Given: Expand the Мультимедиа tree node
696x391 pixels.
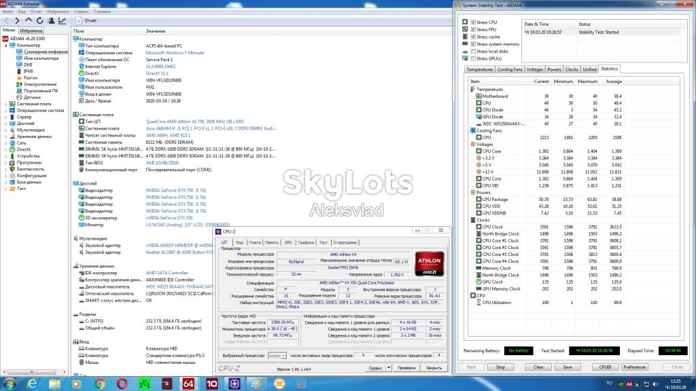Looking at the screenshot, I should click(5, 130).
